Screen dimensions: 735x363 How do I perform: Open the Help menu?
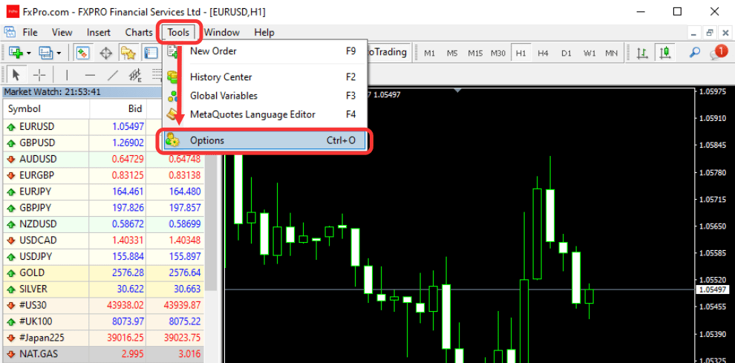264,33
